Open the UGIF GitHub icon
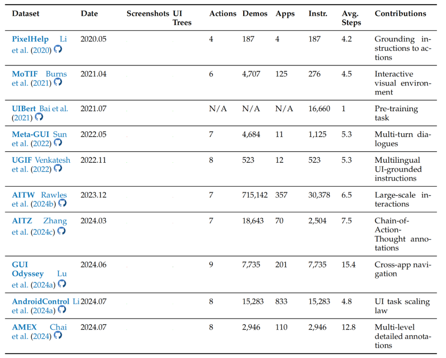The height and width of the screenshot is (358, 446). (x=58, y=168)
